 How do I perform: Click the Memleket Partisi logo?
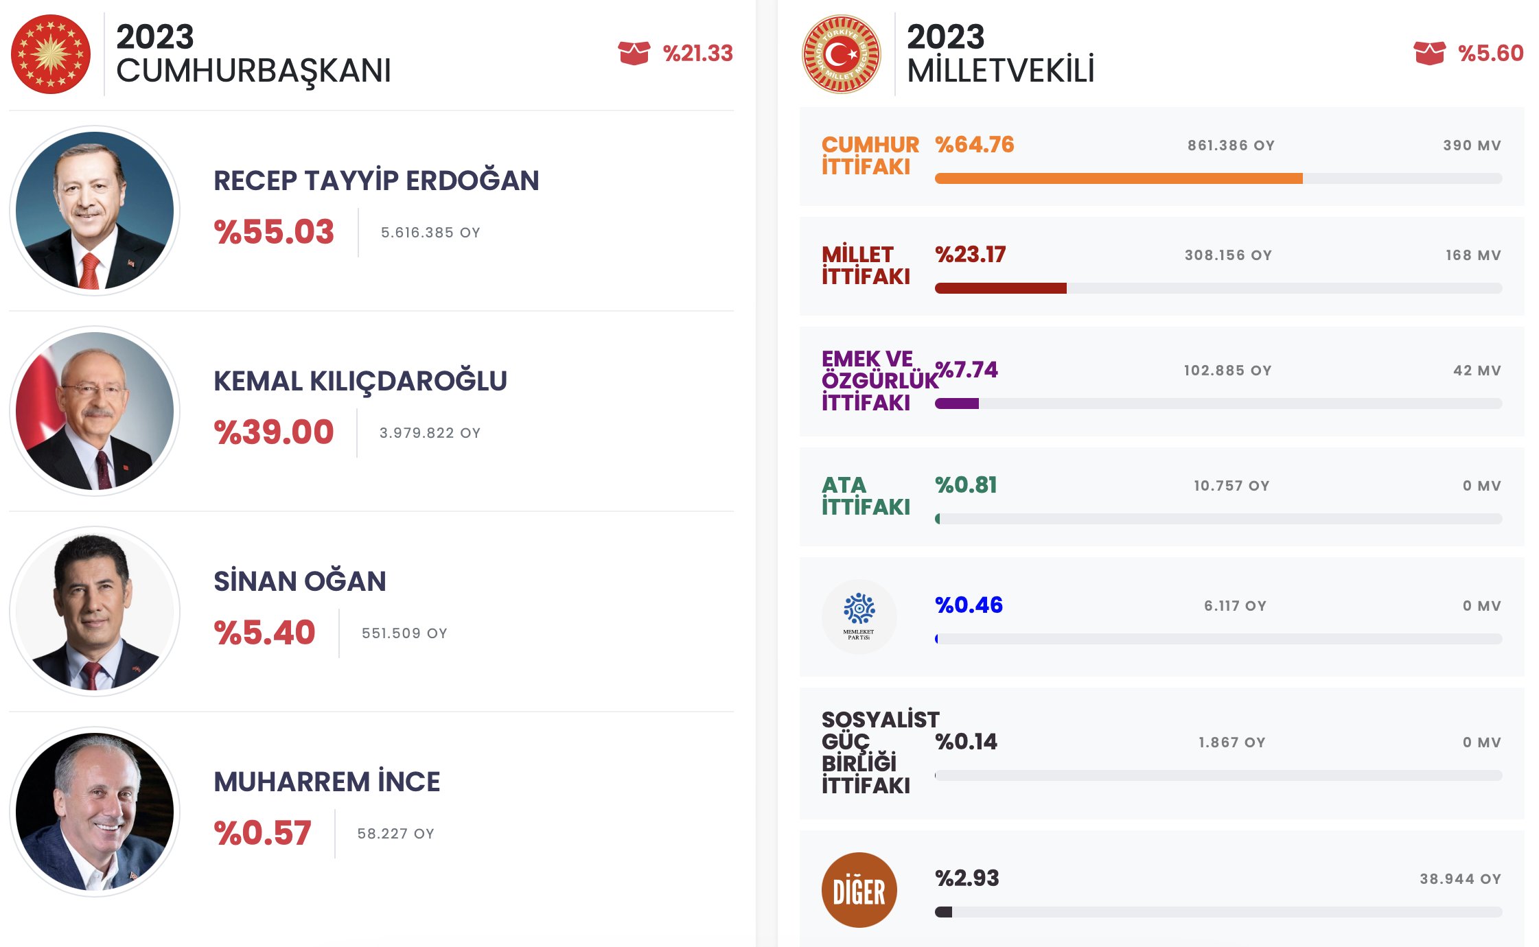[859, 616]
